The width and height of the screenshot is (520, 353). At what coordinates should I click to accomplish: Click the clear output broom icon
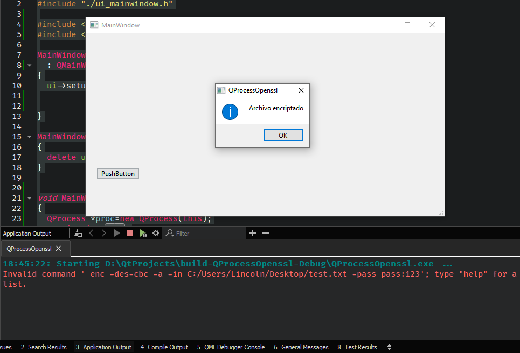[x=78, y=233]
